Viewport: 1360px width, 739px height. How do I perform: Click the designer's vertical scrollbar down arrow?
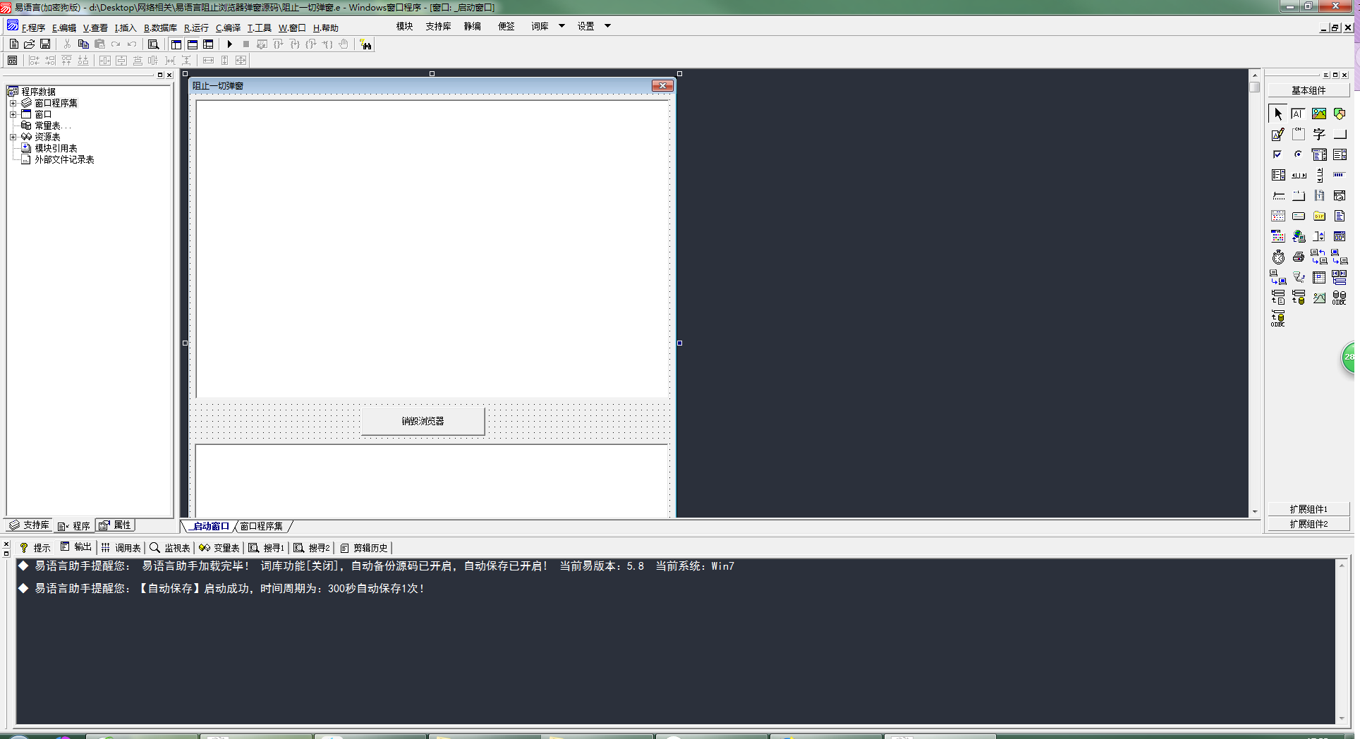click(x=1254, y=512)
